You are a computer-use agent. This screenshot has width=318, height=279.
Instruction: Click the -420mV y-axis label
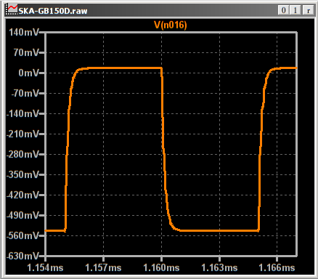(x=23, y=195)
